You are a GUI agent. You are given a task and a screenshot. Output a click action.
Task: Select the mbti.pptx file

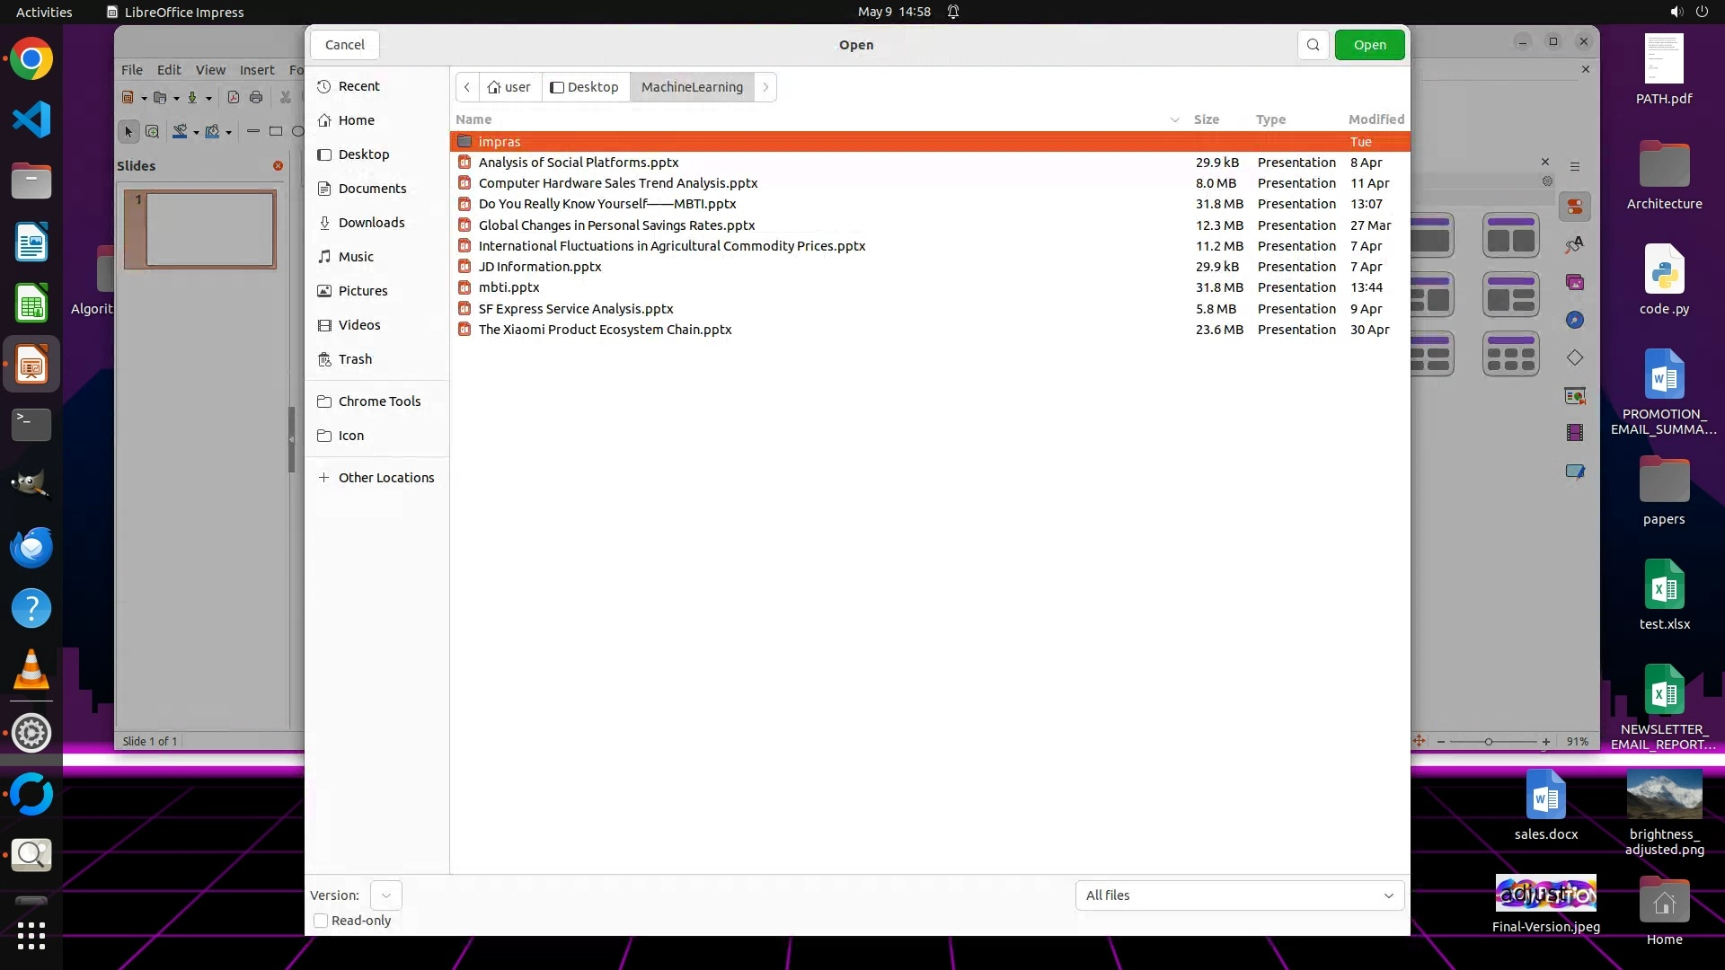tap(509, 287)
